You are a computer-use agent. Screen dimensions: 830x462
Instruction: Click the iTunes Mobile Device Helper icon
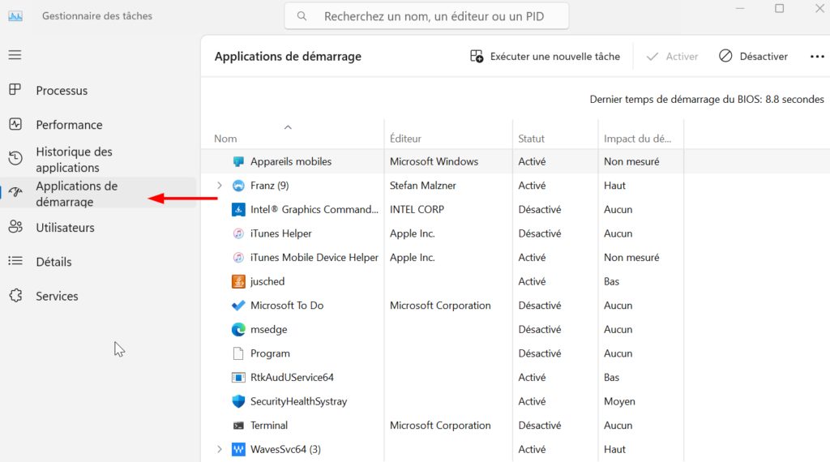(239, 257)
